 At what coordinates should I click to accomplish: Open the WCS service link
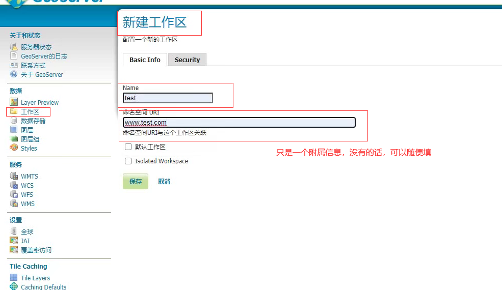[27, 185]
